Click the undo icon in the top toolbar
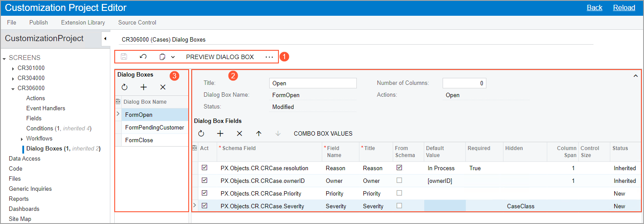Screen dimensions: 644x224 (x=143, y=57)
